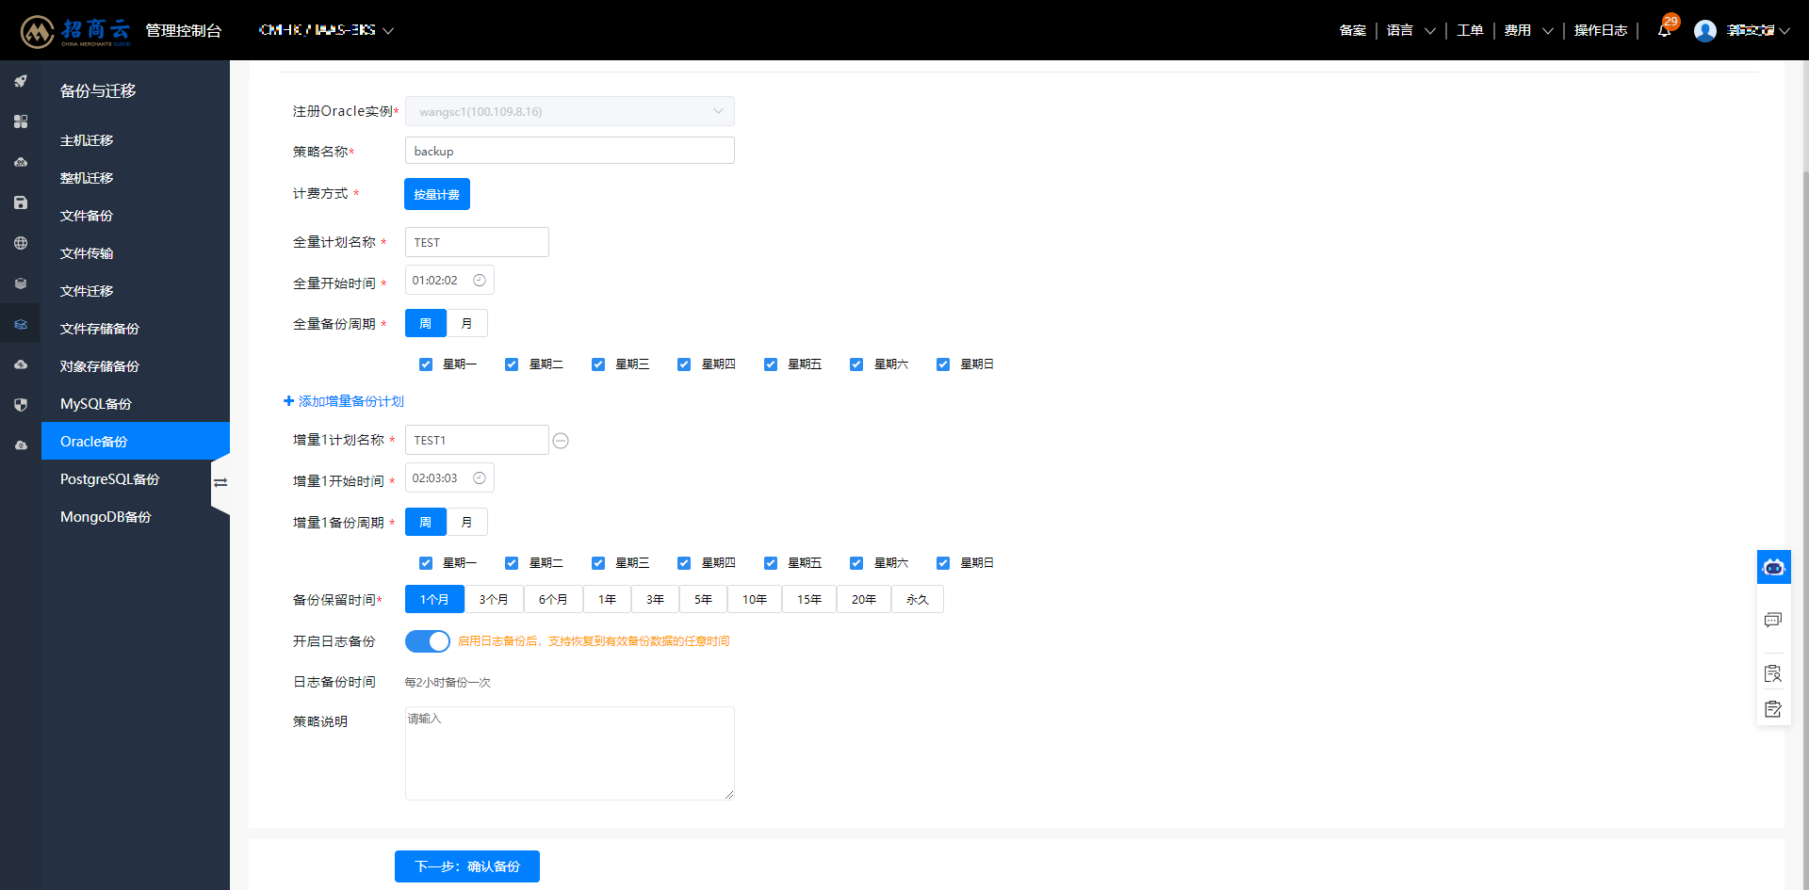Screen dimensions: 1809x890
Task: Toggle 星期一 checkbox in full backup cycle
Action: (426, 364)
